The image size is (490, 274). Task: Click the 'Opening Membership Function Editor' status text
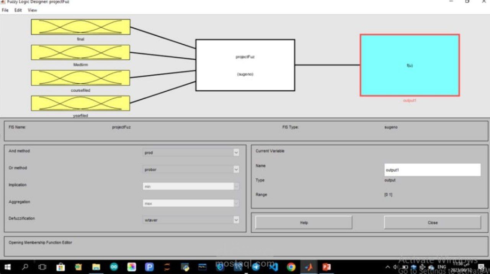click(x=40, y=243)
